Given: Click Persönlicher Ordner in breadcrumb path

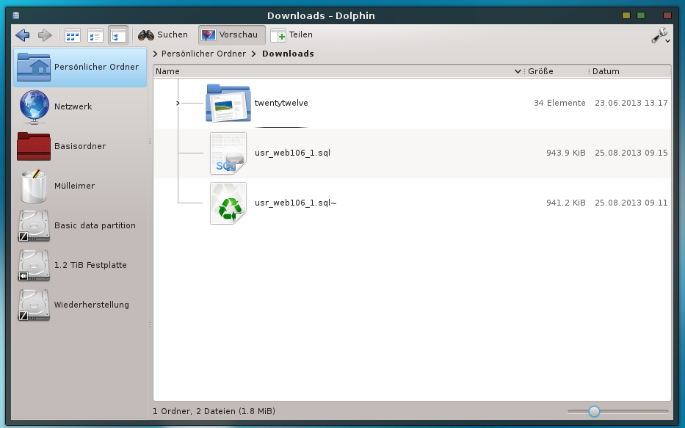Looking at the screenshot, I should pos(202,54).
